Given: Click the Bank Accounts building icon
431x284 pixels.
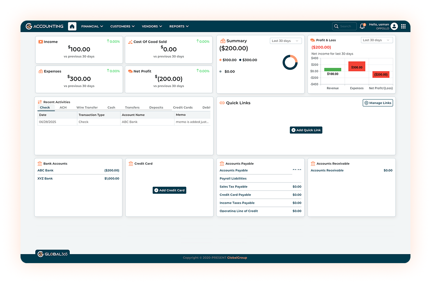Looking at the screenshot, I should (x=39, y=163).
